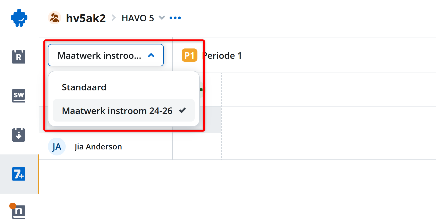Image resolution: width=436 pixels, height=223 pixels.
Task: Click the breadcrumb arrow after hv5ak2
Action: pos(114,18)
